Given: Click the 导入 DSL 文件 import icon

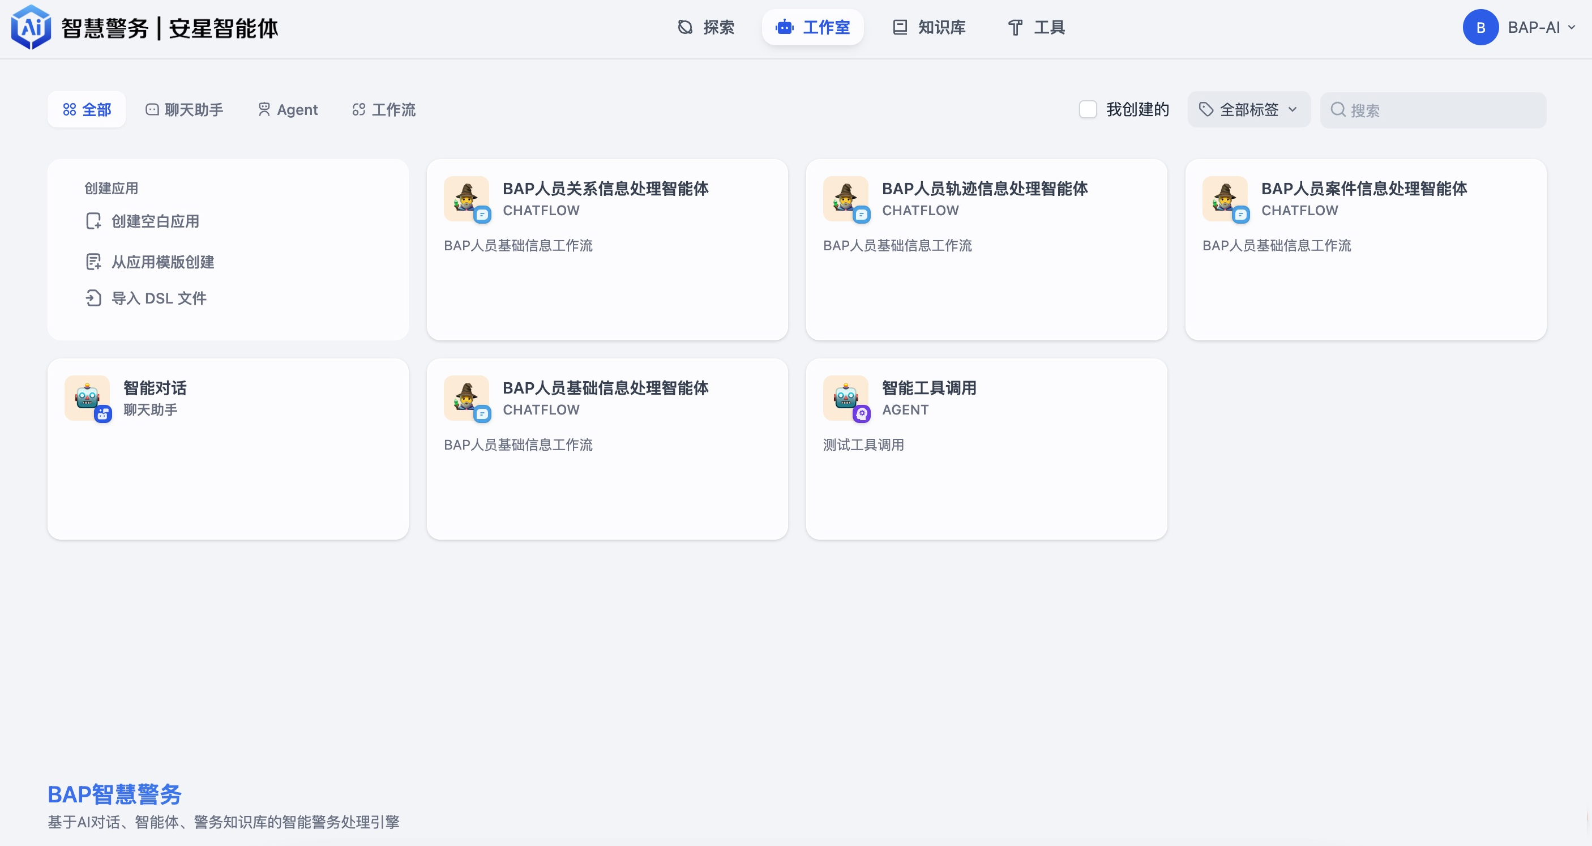Looking at the screenshot, I should click(x=94, y=298).
